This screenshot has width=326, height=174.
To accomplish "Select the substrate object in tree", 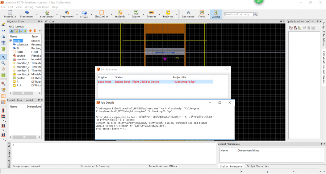I will [x=22, y=44].
